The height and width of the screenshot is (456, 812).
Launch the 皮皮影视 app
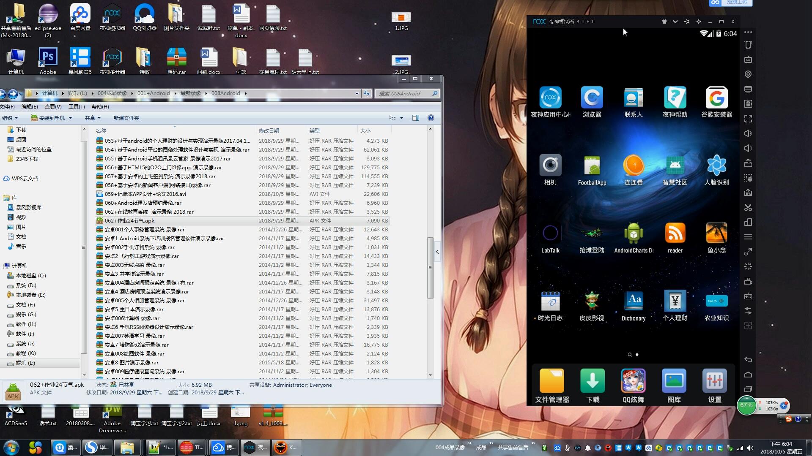coord(592,306)
